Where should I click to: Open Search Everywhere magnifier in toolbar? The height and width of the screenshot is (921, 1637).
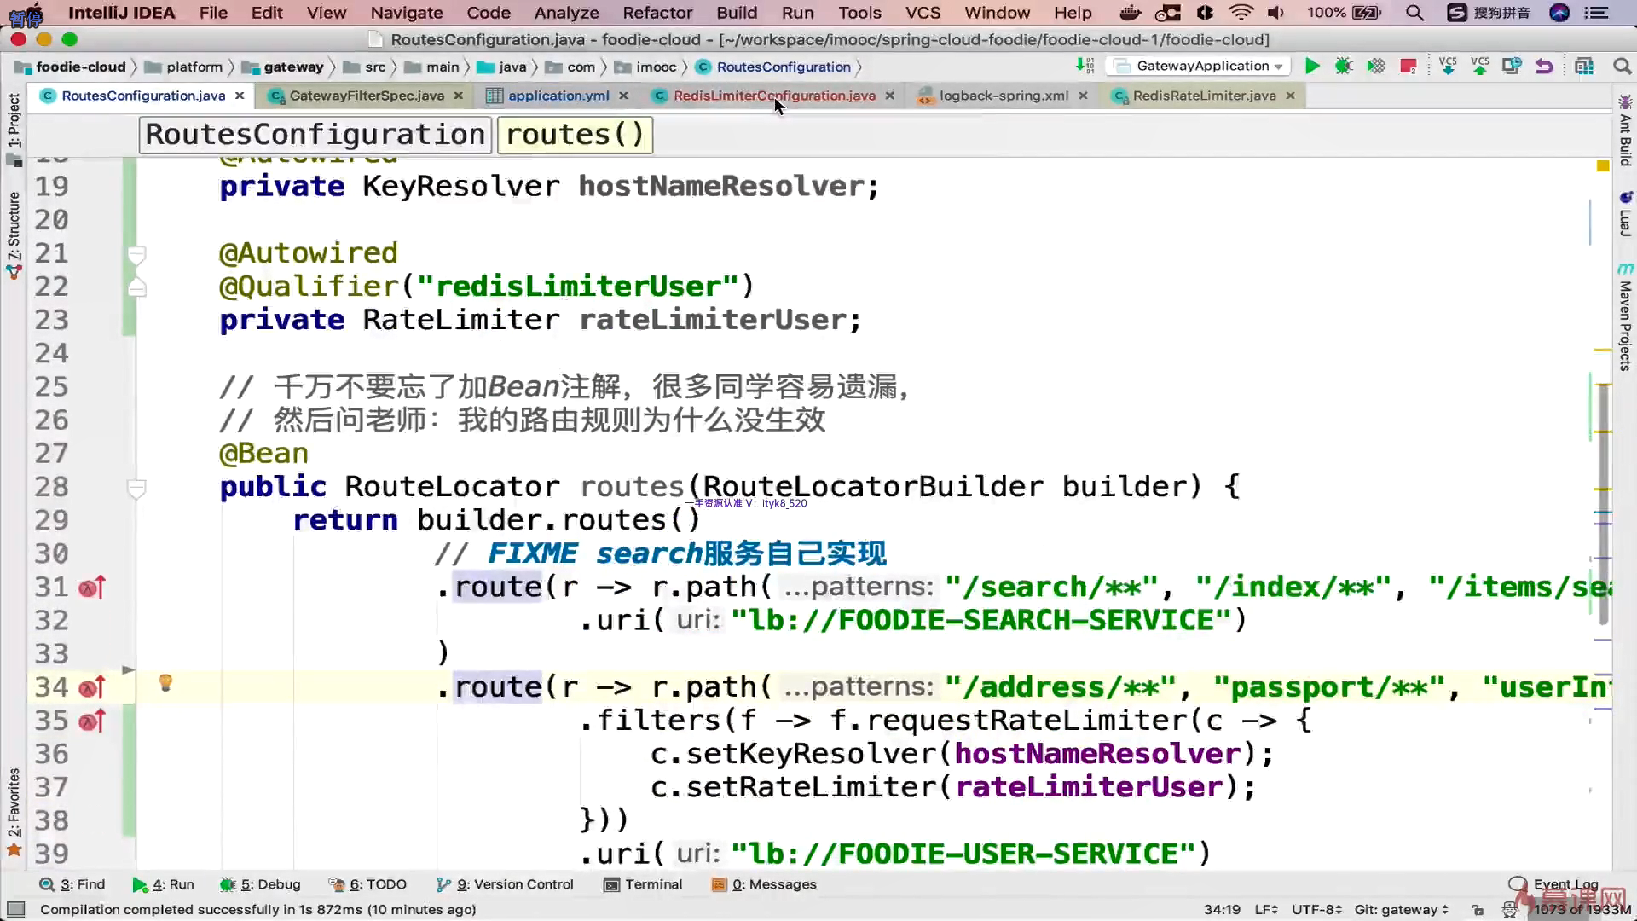1622,67
